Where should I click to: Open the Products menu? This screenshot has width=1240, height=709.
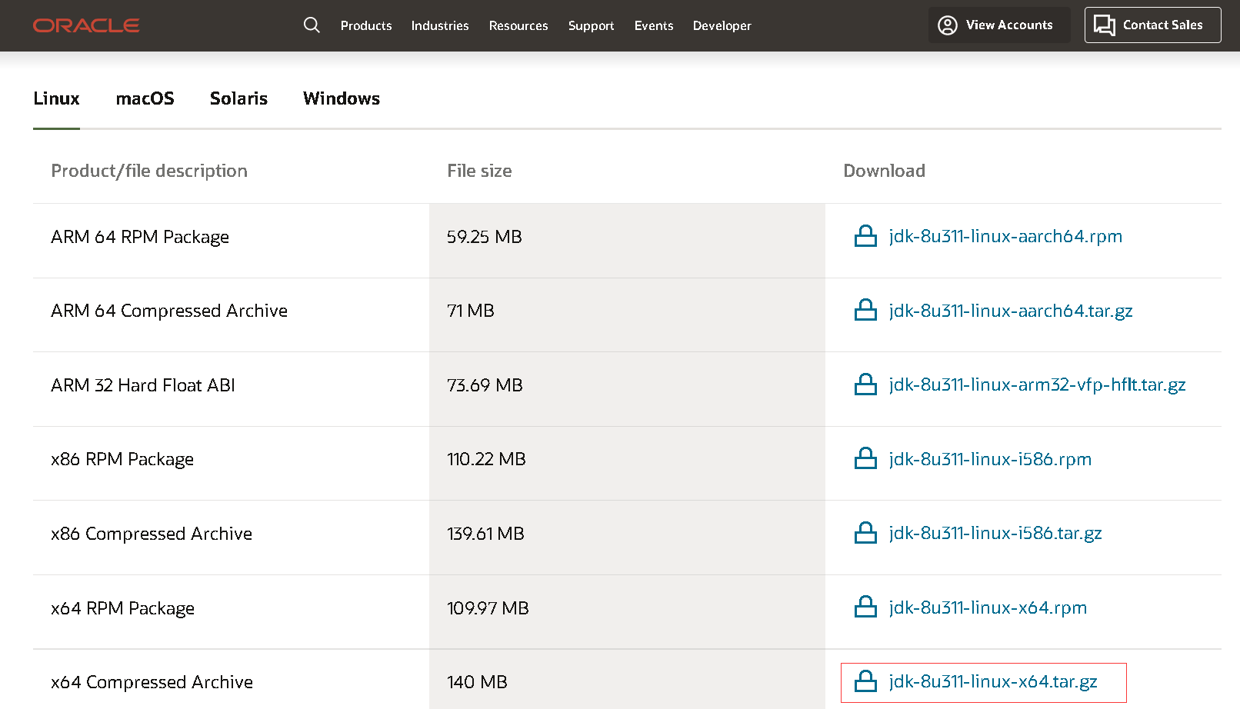366,25
